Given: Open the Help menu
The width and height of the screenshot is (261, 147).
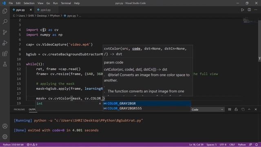Looking at the screenshot, I should [x=77, y=3].
